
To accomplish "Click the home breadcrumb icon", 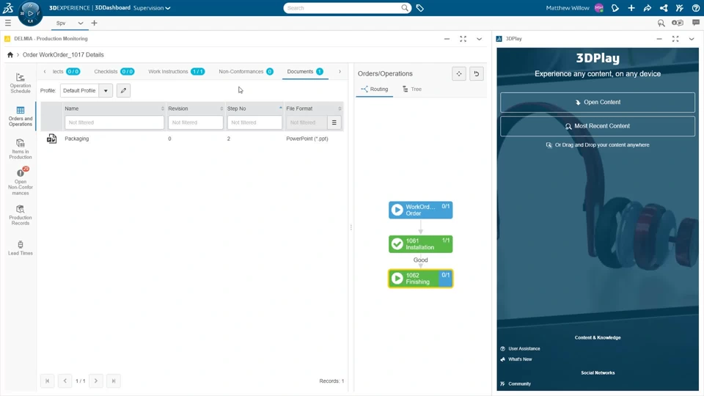I will click(x=10, y=55).
